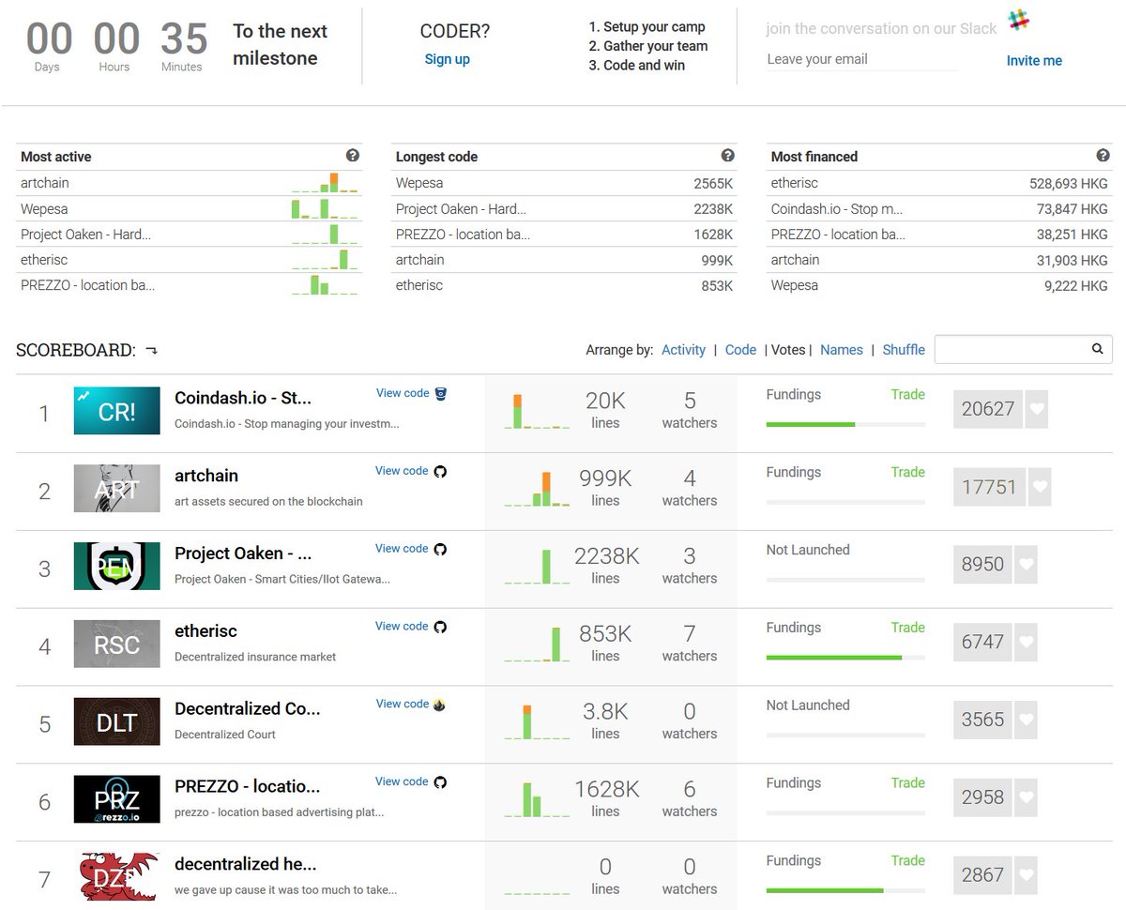The image size is (1126, 910).
Task: Open PREZZO PRZ project thumbnail
Action: coord(117,799)
